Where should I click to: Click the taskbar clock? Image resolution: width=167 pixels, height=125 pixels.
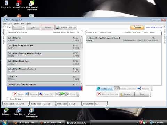161,122
